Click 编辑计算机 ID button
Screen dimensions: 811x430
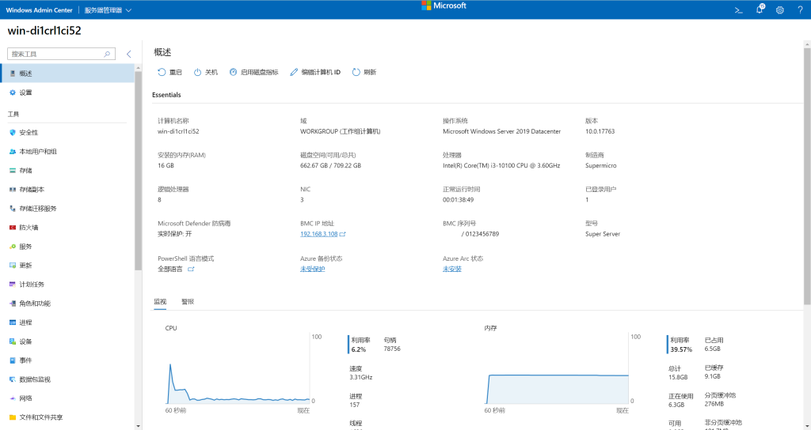pyautogui.click(x=315, y=72)
